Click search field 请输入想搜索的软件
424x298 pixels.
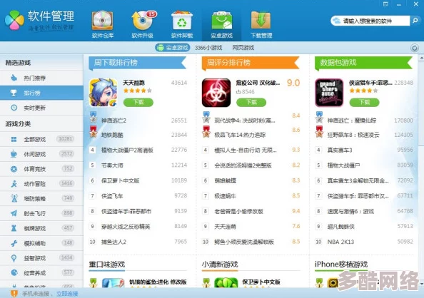click(x=370, y=21)
